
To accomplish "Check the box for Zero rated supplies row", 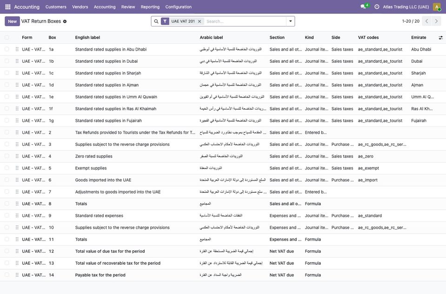I will [x=7, y=156].
